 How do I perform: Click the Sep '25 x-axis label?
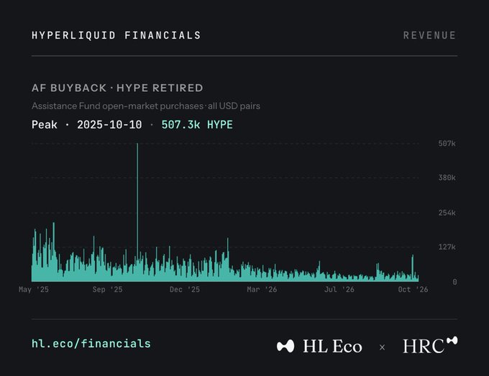[x=107, y=289]
